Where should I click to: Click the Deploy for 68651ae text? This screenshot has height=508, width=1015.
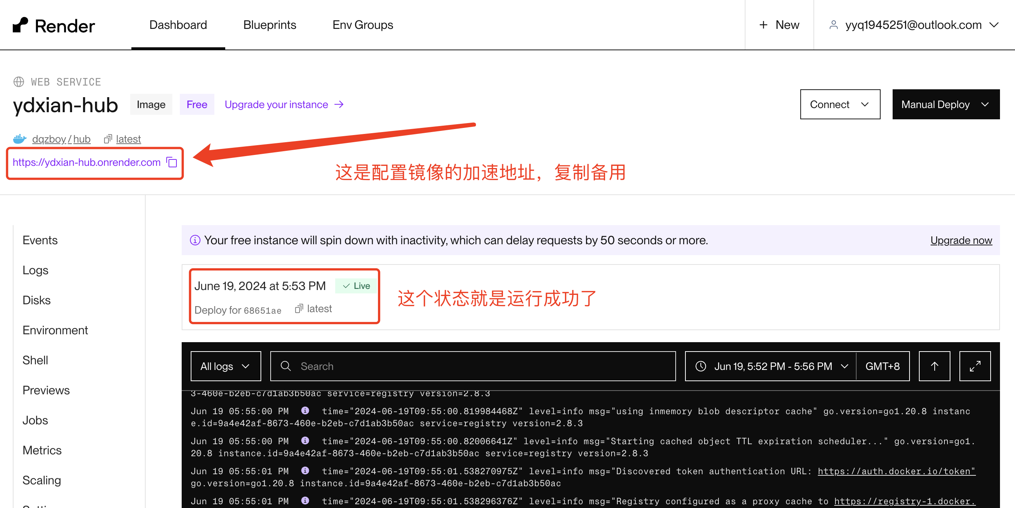tap(238, 310)
